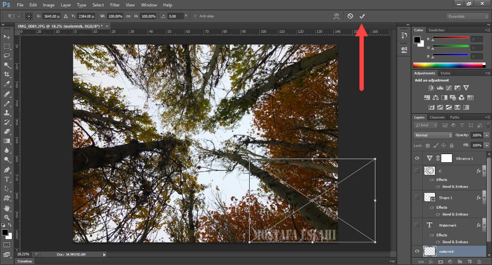Screen dimensions: 492x265
Task: Cancel the transform with the circle-slash icon
Action: (350, 16)
